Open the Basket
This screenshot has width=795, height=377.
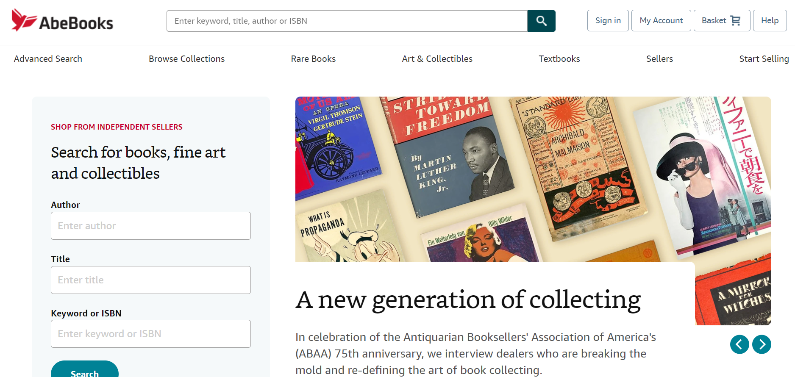coord(722,20)
